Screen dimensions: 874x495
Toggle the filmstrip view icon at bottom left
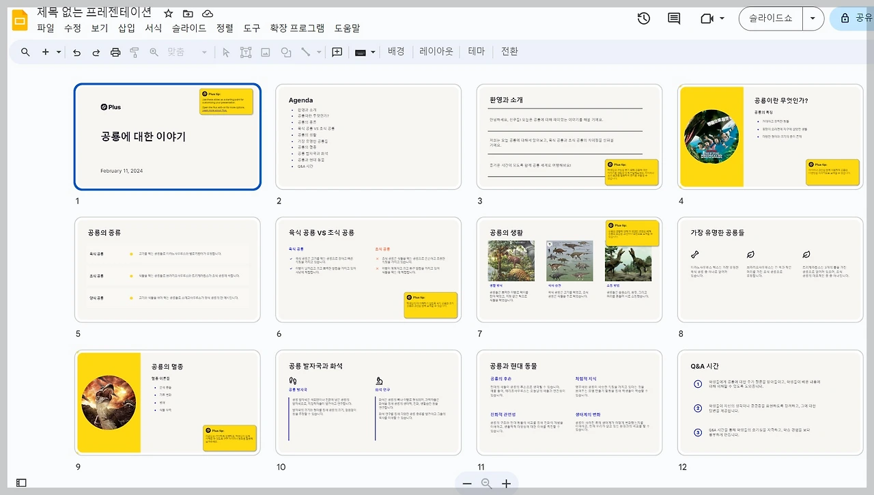point(21,483)
